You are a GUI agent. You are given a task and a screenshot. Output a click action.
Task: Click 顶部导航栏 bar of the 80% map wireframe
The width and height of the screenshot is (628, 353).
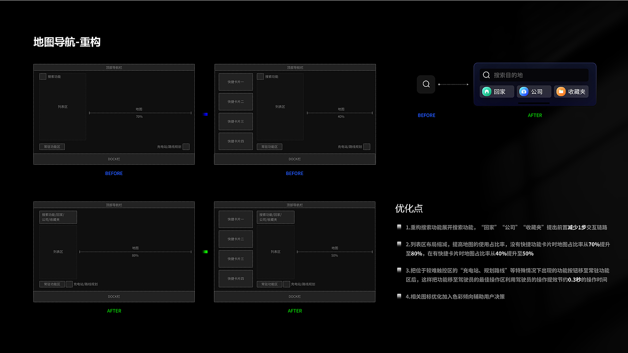[114, 204]
